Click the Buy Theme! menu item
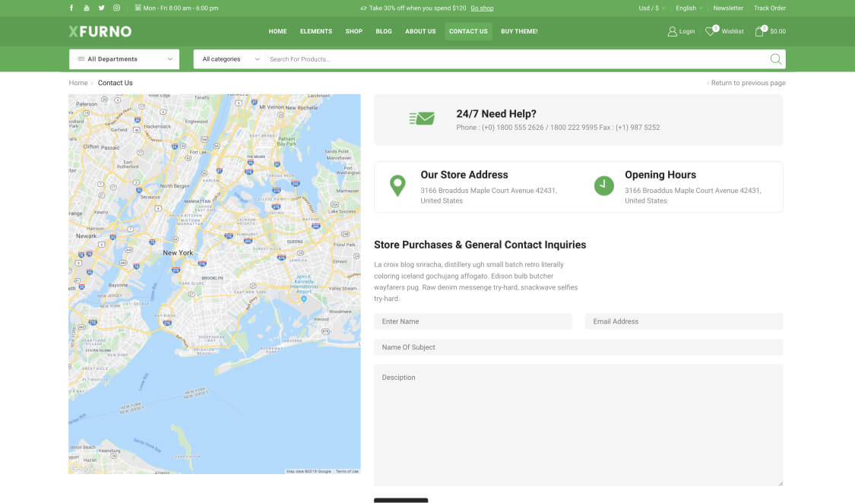 click(x=519, y=32)
